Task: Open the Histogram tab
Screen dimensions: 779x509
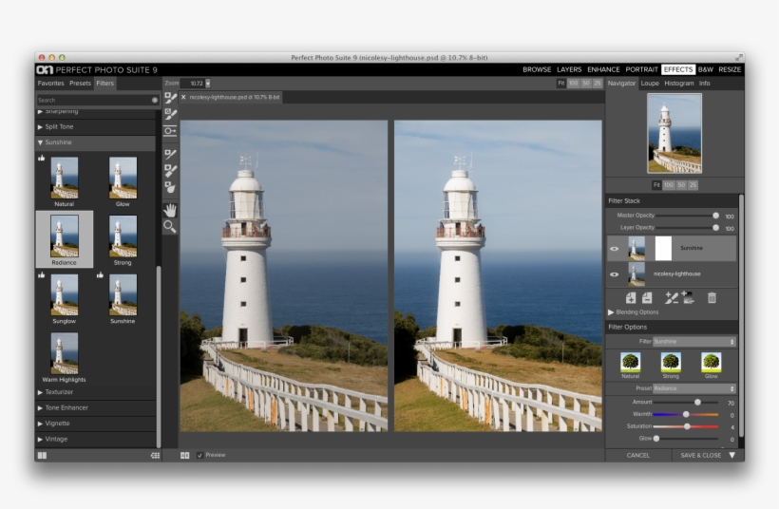Action: [x=678, y=84]
